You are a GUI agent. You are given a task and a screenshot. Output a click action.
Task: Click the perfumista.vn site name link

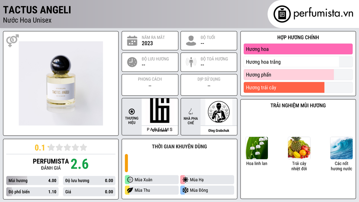tap(323, 14)
